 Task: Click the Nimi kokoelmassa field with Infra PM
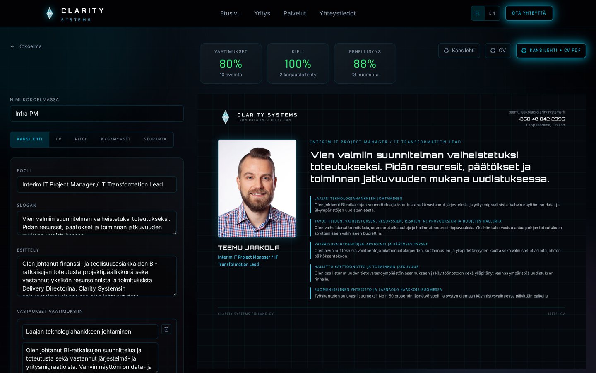(97, 114)
